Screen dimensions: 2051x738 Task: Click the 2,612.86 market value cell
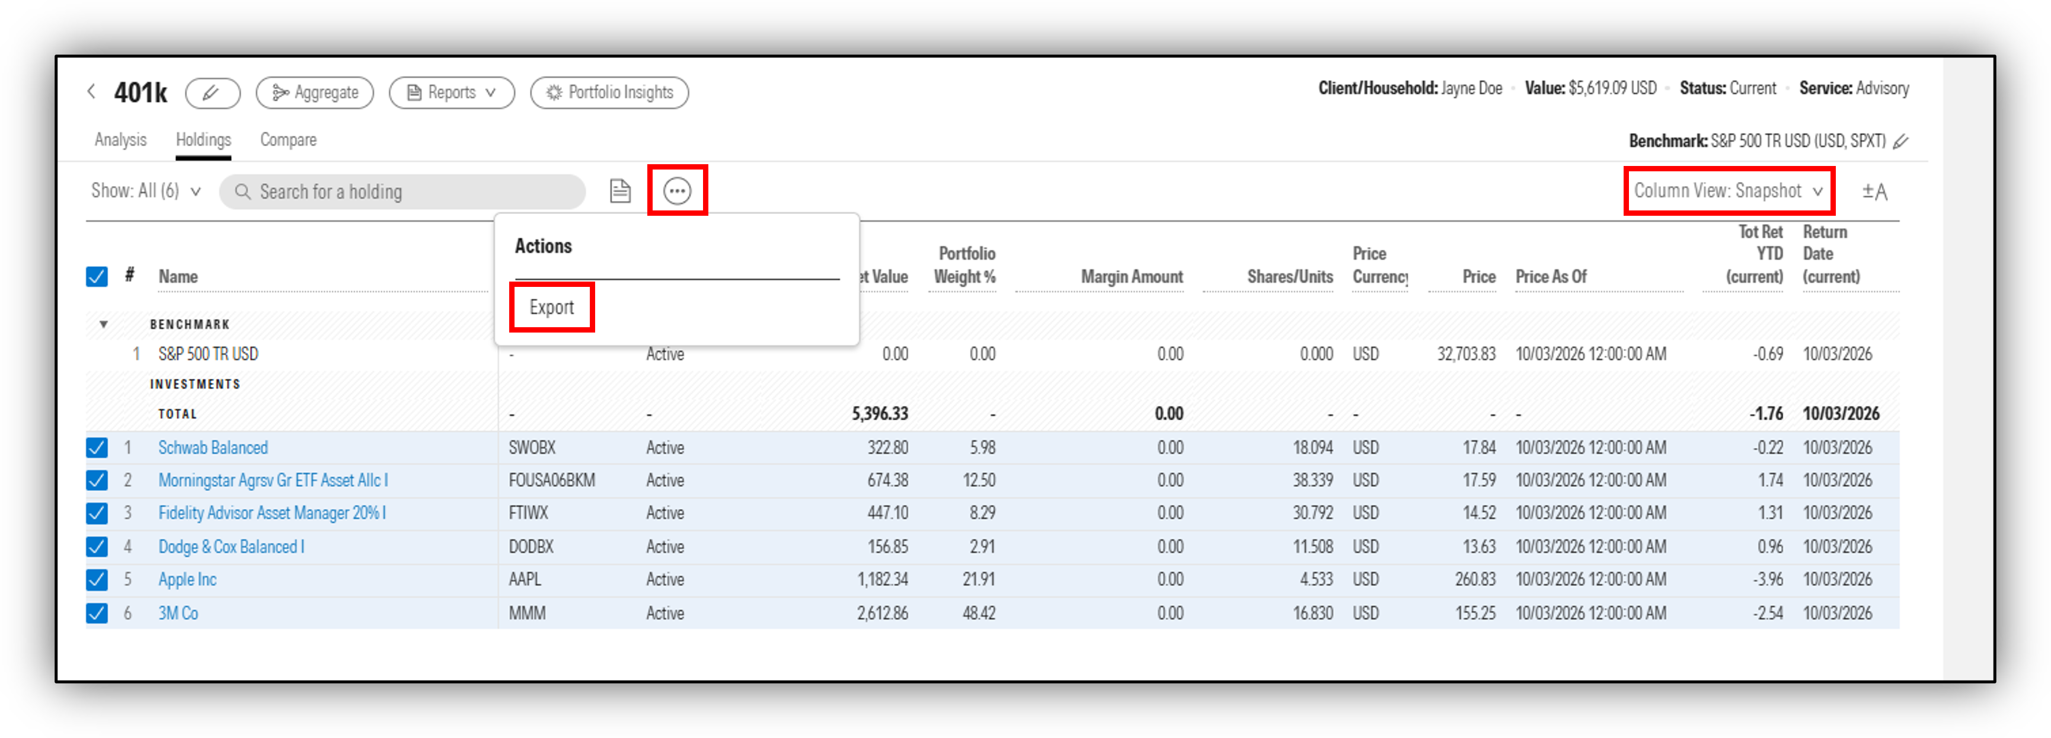[x=882, y=613]
